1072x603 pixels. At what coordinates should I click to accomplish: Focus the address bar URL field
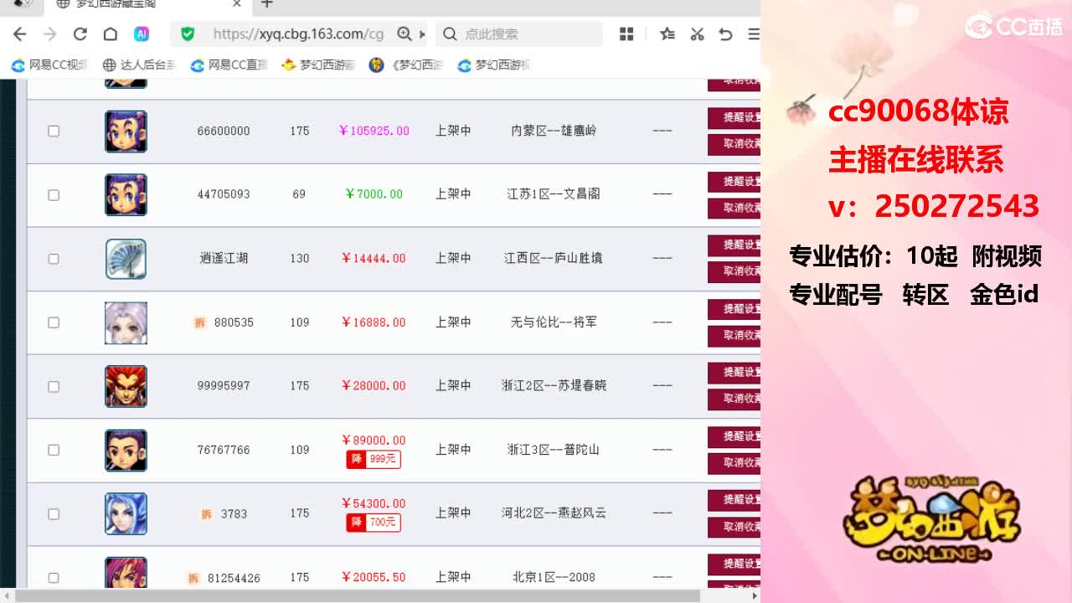coord(298,34)
